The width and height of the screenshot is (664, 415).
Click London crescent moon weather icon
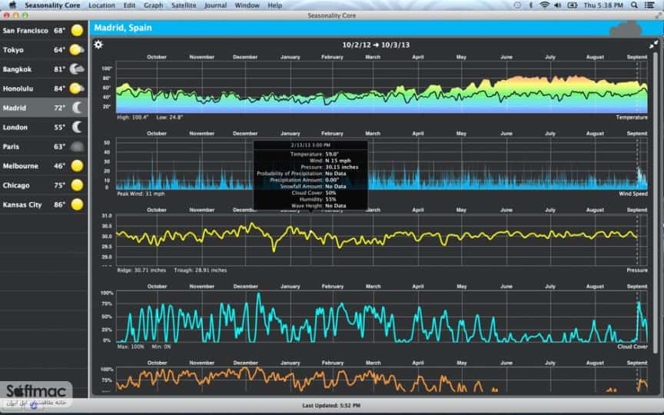[x=77, y=127]
